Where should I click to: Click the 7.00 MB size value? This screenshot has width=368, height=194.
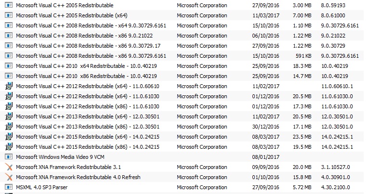(x=302, y=15)
